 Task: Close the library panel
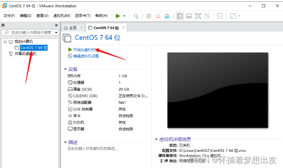click(x=57, y=25)
